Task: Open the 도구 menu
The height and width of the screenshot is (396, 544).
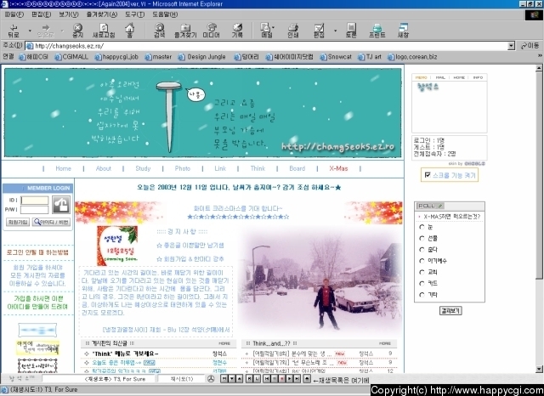Action: [134, 14]
